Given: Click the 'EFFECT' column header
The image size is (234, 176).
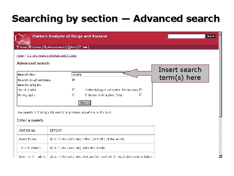Looking at the screenshot, I should [56, 130].
